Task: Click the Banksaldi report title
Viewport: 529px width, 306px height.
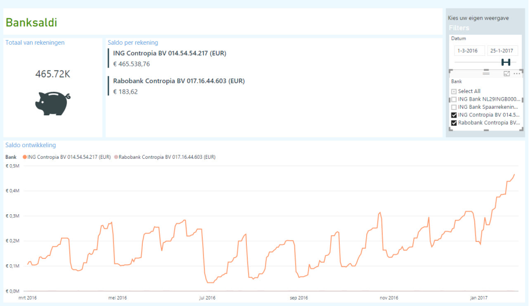Action: click(x=31, y=23)
